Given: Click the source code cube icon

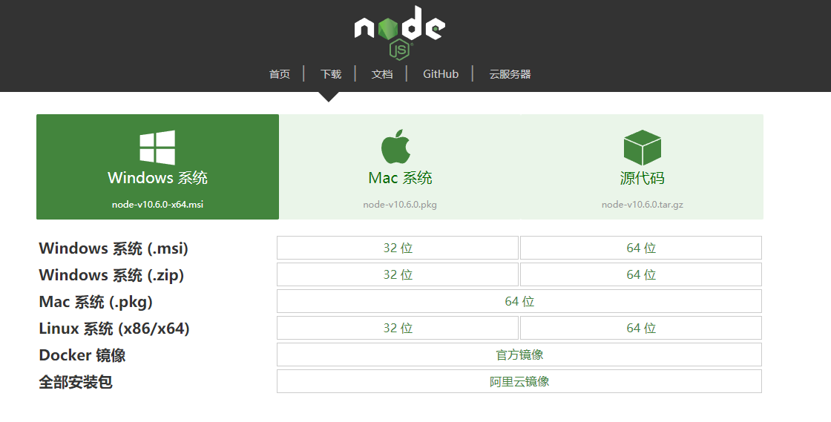Looking at the screenshot, I should coord(643,147).
